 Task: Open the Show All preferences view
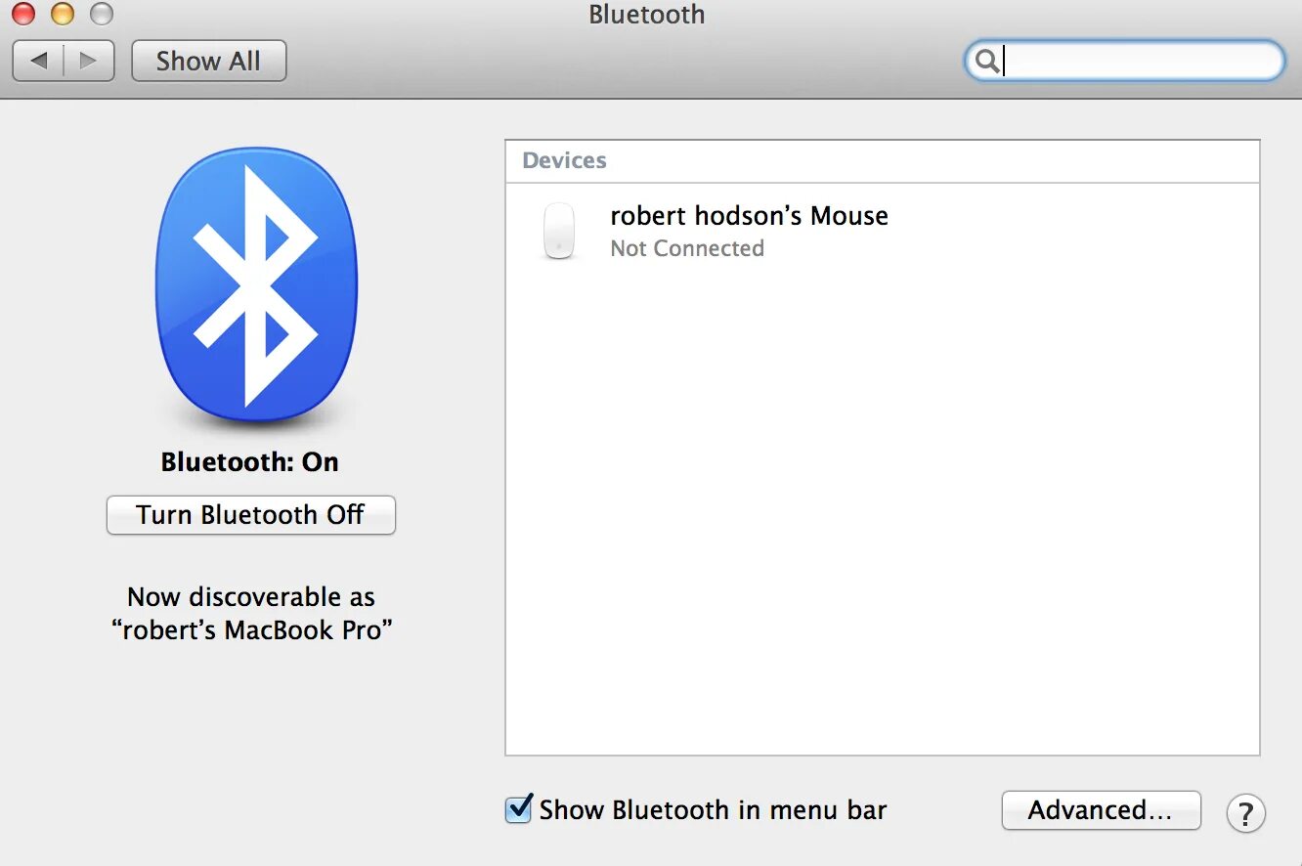click(x=208, y=61)
